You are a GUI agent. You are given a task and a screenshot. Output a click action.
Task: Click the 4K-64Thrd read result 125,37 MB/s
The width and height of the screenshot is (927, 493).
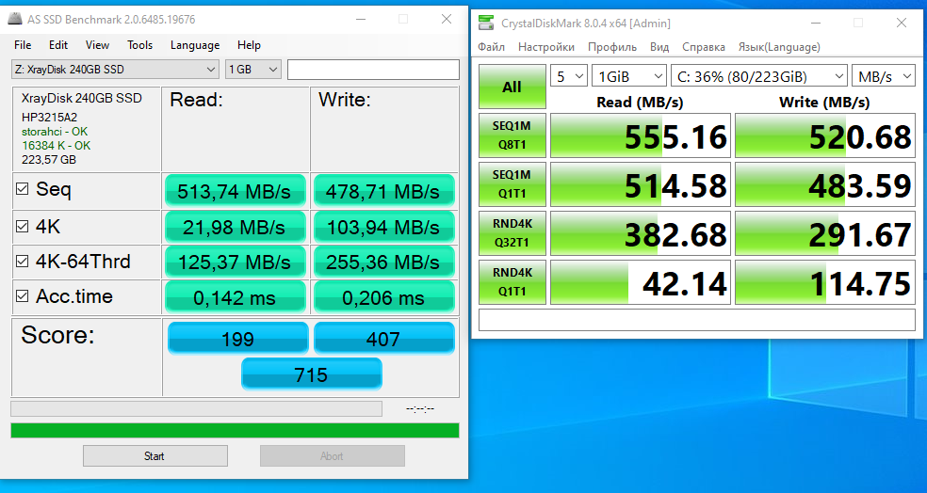pyautogui.click(x=235, y=262)
